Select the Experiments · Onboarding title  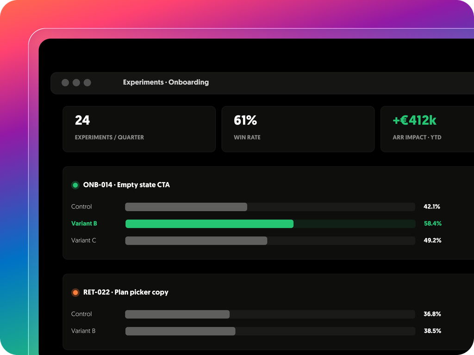click(166, 82)
